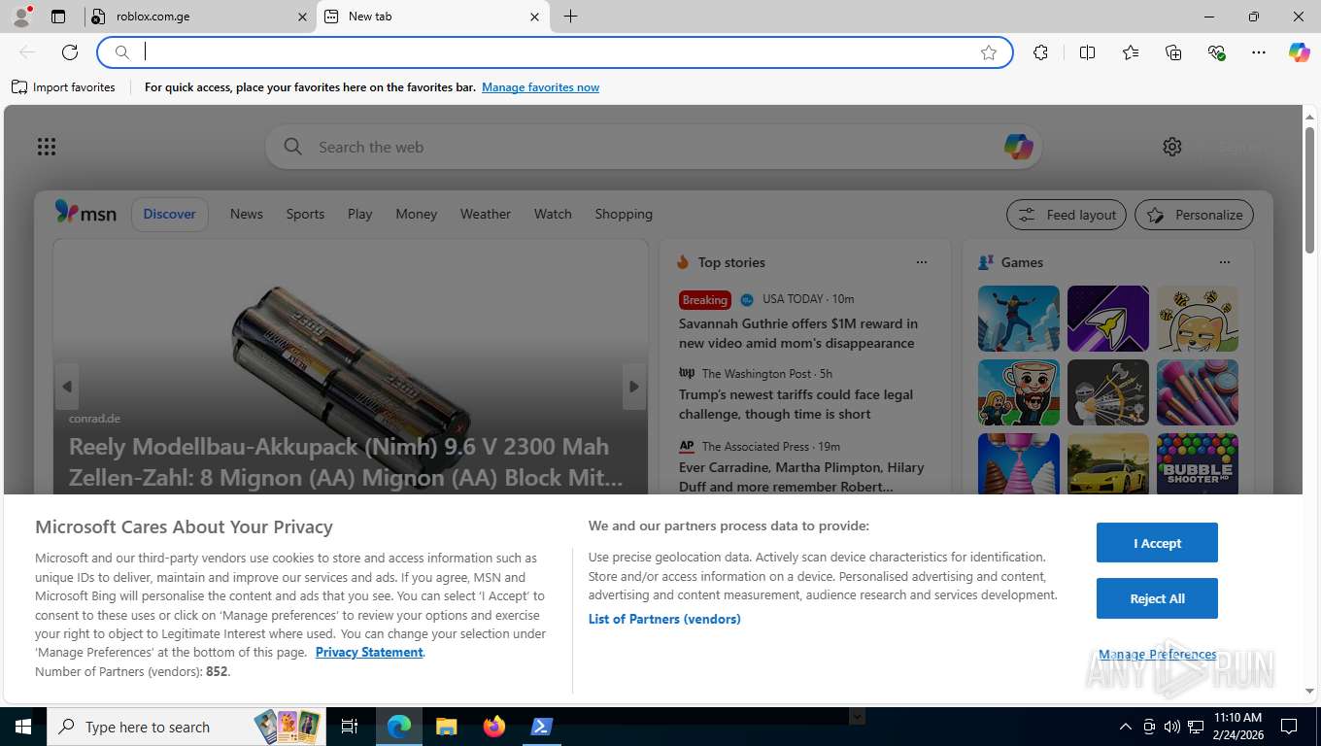Open the skyscraper jumping game thumbnail
1321x746 pixels.
click(x=1019, y=319)
